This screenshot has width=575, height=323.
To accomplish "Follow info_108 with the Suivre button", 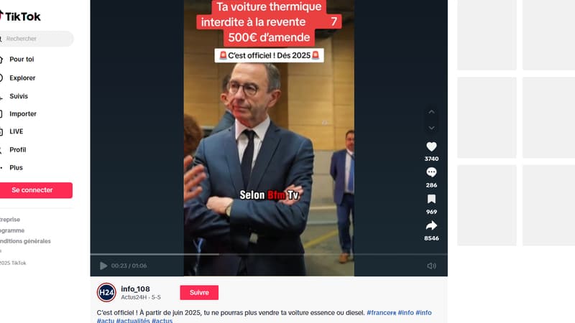I will click(x=199, y=293).
